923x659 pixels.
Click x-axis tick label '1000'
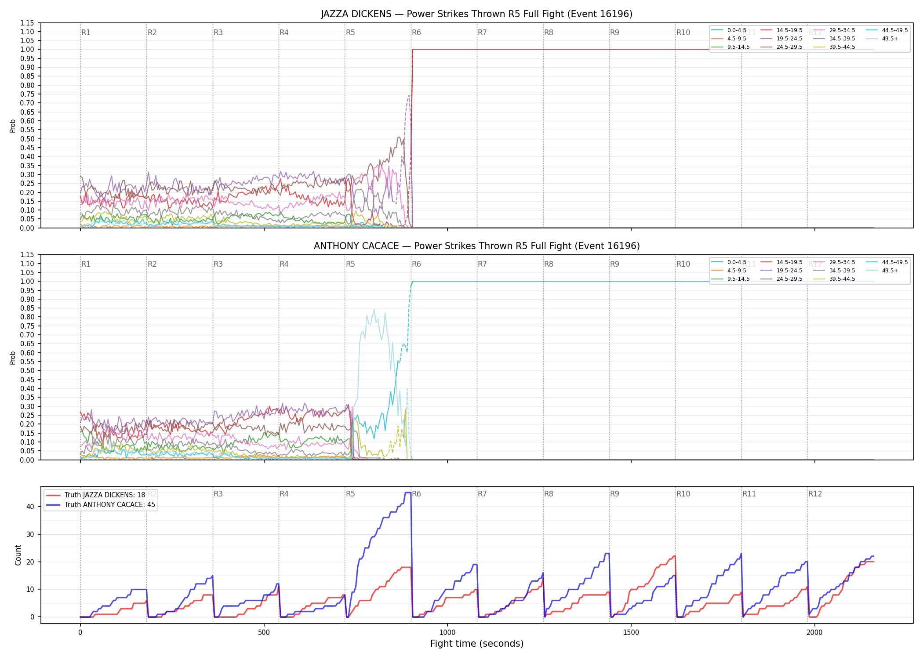pos(447,633)
